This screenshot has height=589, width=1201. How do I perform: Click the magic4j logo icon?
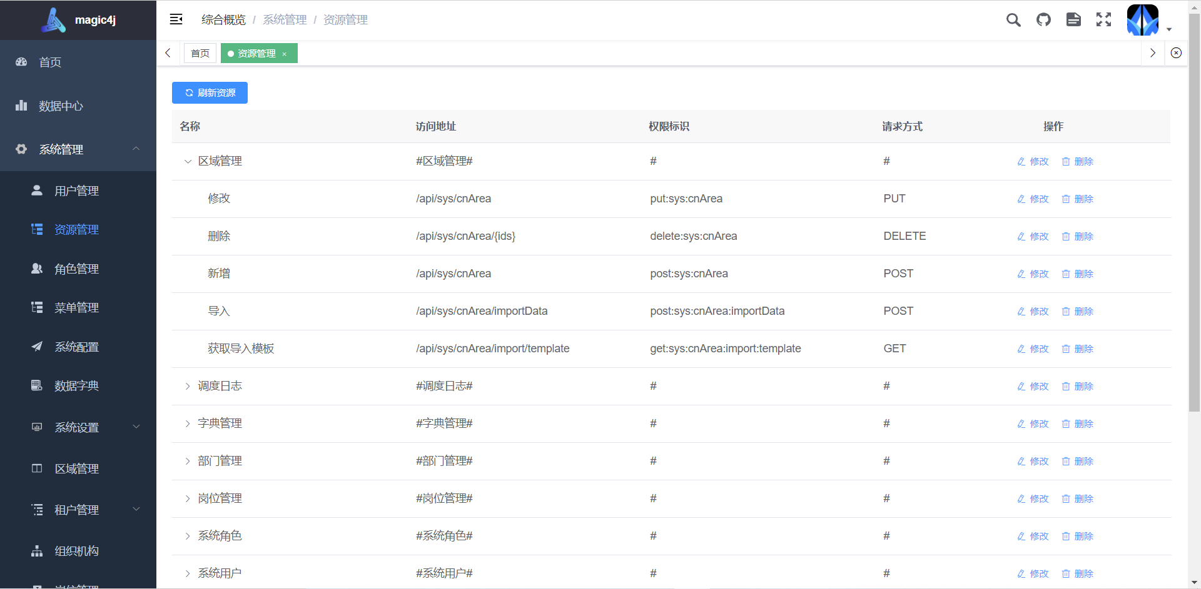pyautogui.click(x=54, y=20)
